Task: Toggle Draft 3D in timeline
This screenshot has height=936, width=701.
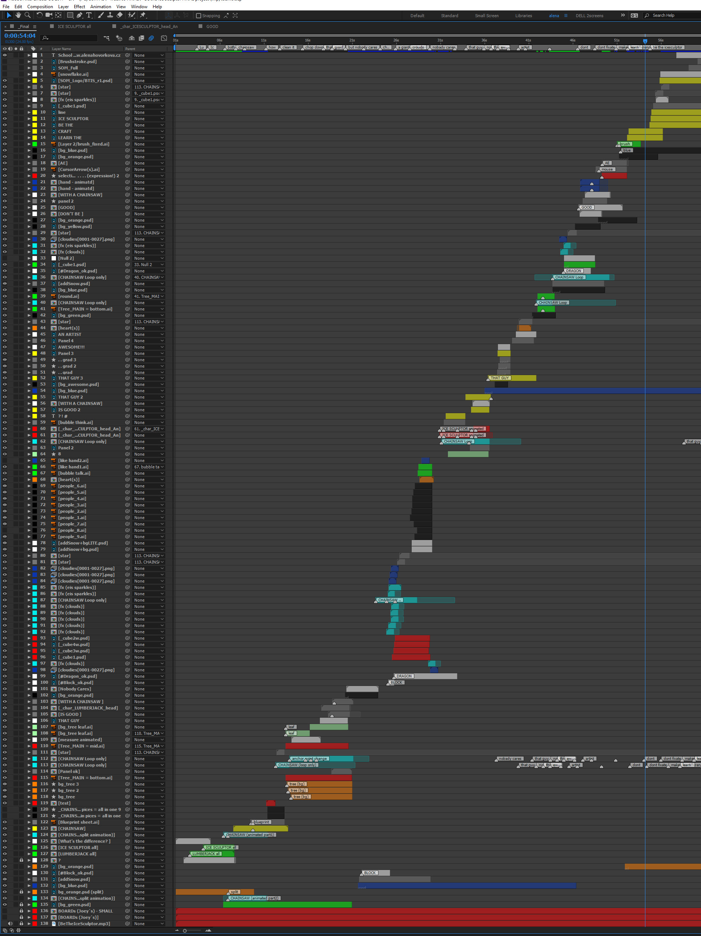Action: 119,38
